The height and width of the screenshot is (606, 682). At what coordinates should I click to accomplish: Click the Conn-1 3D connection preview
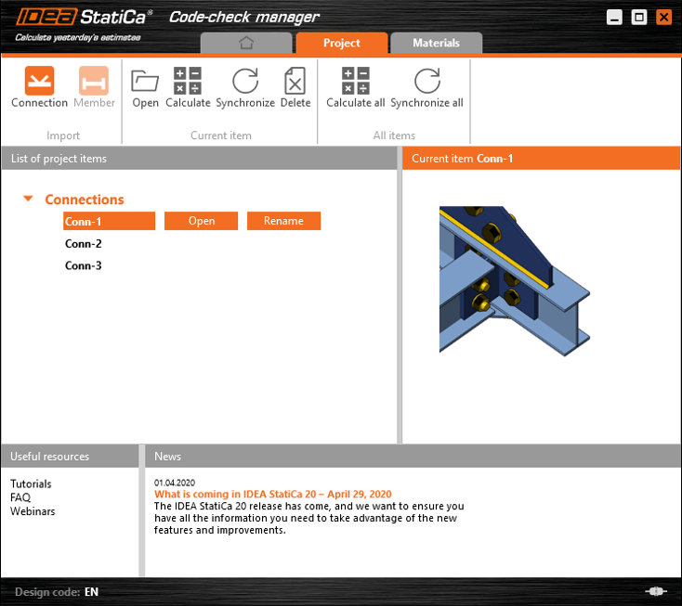515,281
